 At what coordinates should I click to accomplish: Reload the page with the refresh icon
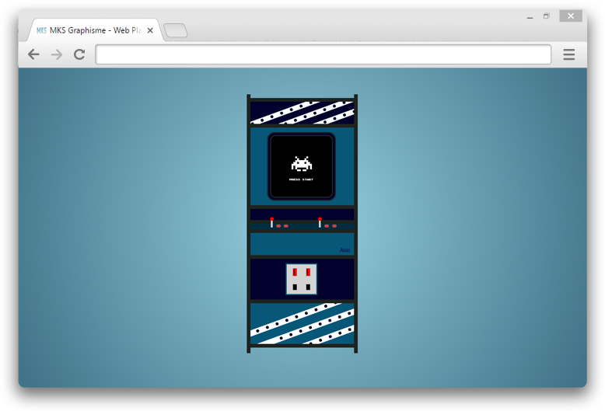pos(79,54)
